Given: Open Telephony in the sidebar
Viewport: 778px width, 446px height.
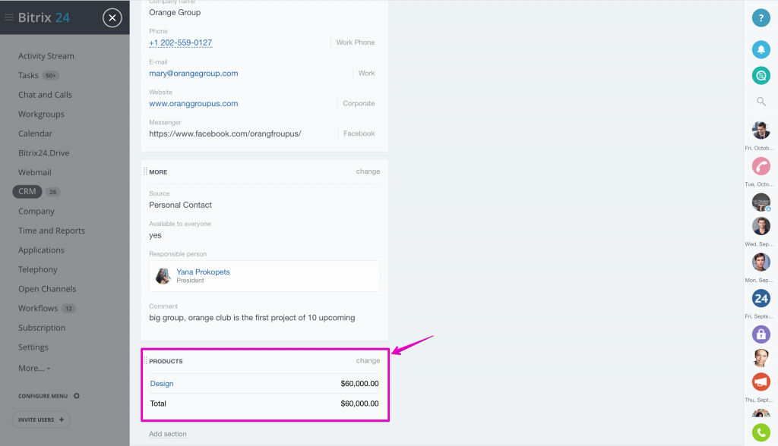Looking at the screenshot, I should (x=38, y=269).
